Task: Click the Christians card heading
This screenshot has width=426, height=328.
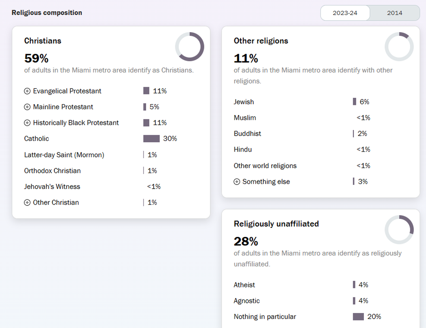Action: click(x=43, y=41)
